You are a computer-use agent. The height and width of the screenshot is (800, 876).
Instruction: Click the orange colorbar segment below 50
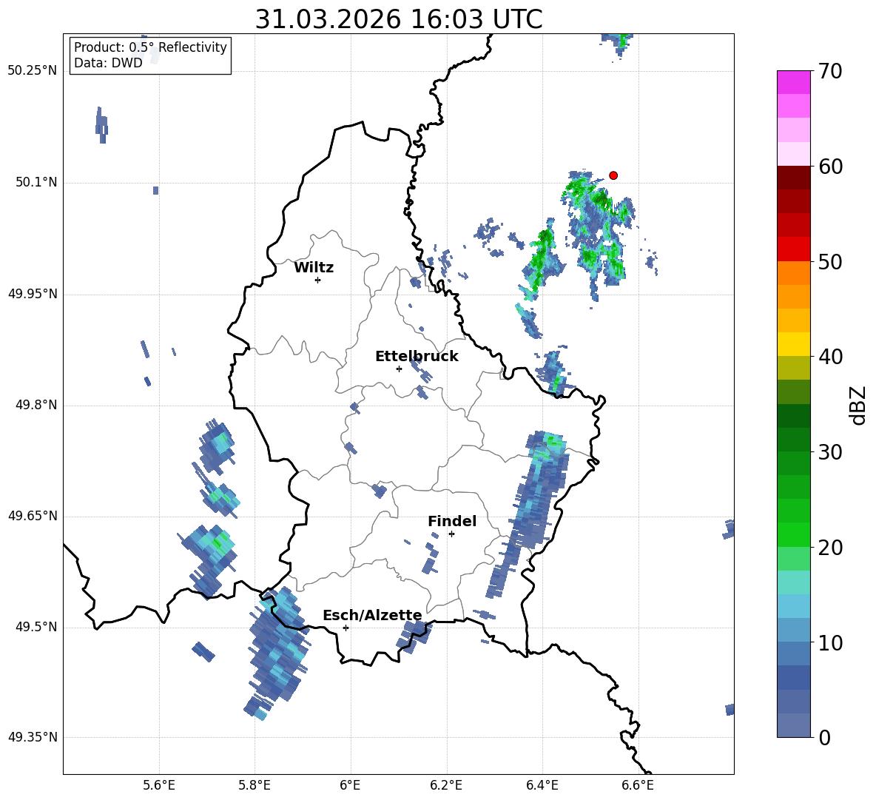[793, 273]
